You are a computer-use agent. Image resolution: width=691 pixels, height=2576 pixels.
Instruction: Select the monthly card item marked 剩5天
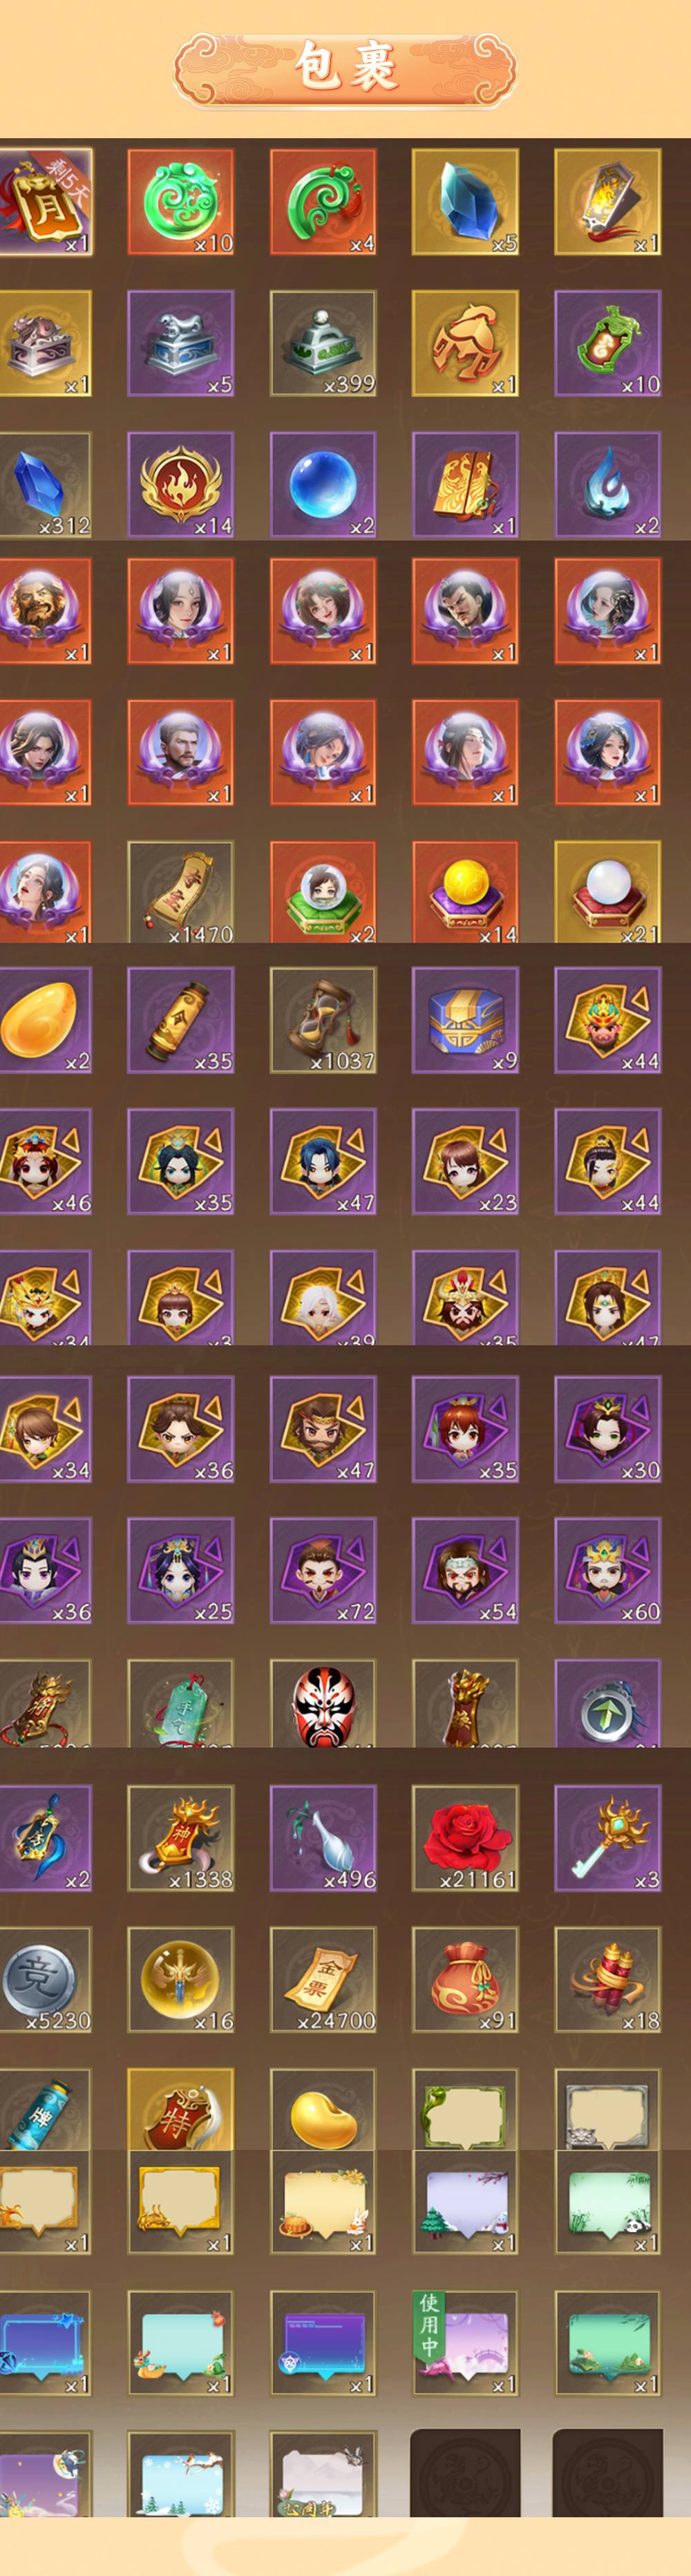(x=45, y=202)
